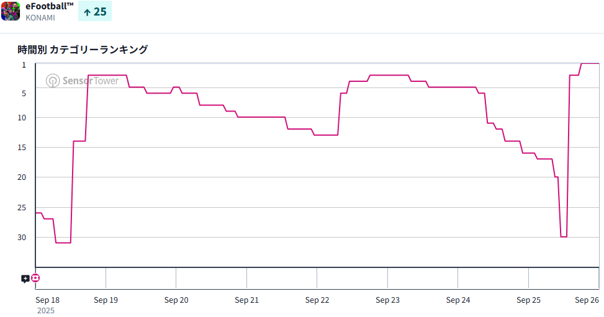Select the Sep 19 date label
This screenshot has height=317, width=604.
pos(106,300)
